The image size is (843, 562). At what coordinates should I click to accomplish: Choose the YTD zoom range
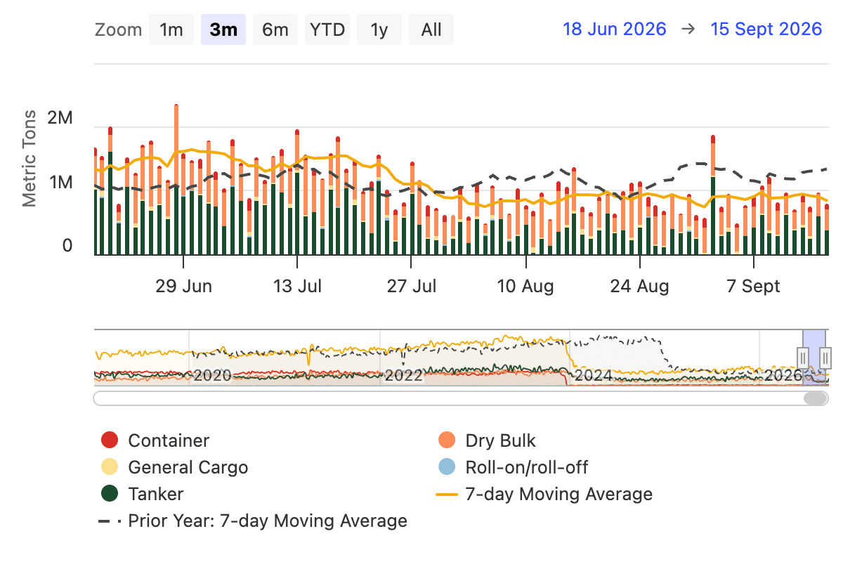[x=327, y=30]
